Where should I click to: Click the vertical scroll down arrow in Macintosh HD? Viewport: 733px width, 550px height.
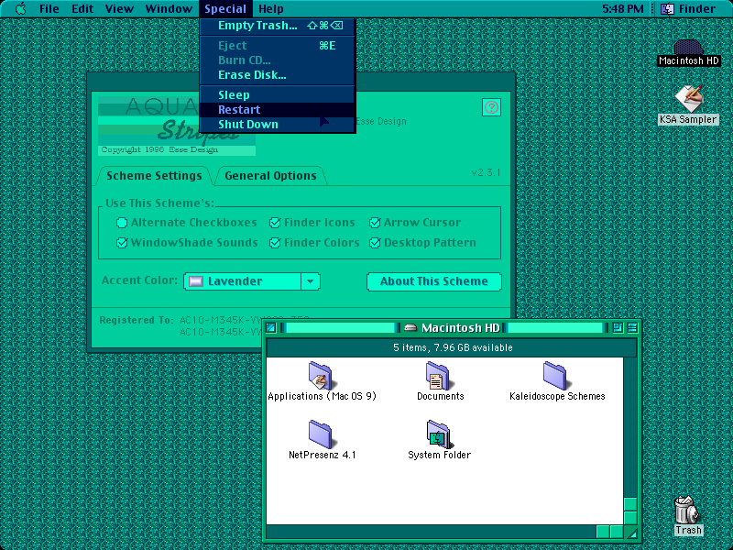point(630,518)
